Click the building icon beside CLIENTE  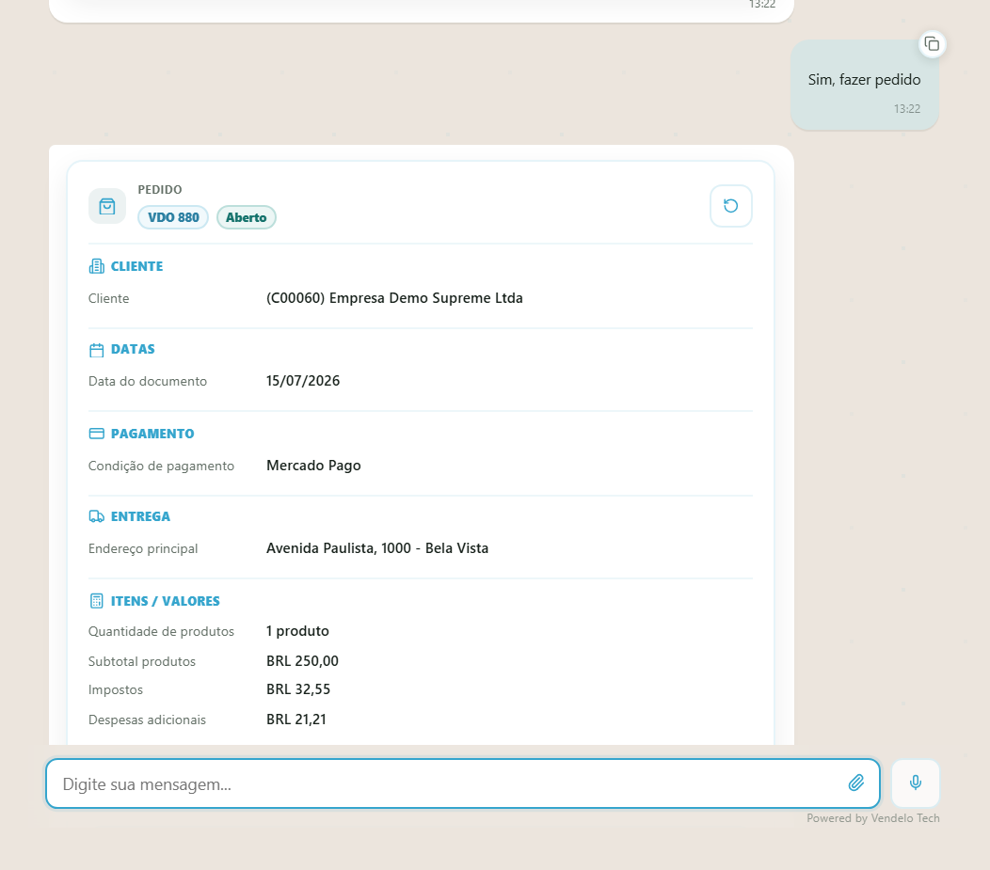(97, 266)
